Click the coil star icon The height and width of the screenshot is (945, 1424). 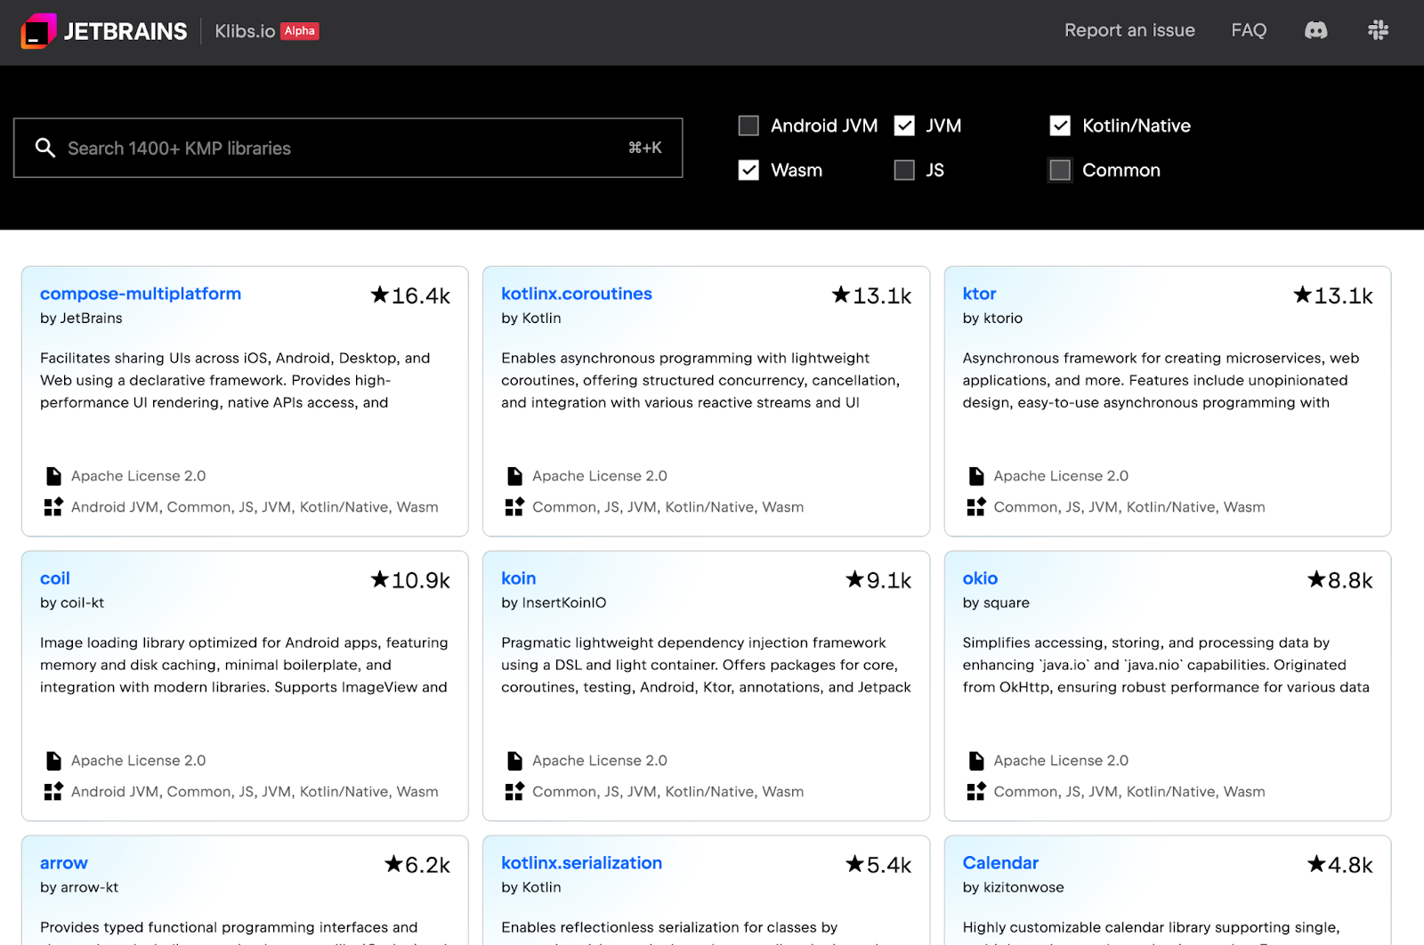point(380,579)
